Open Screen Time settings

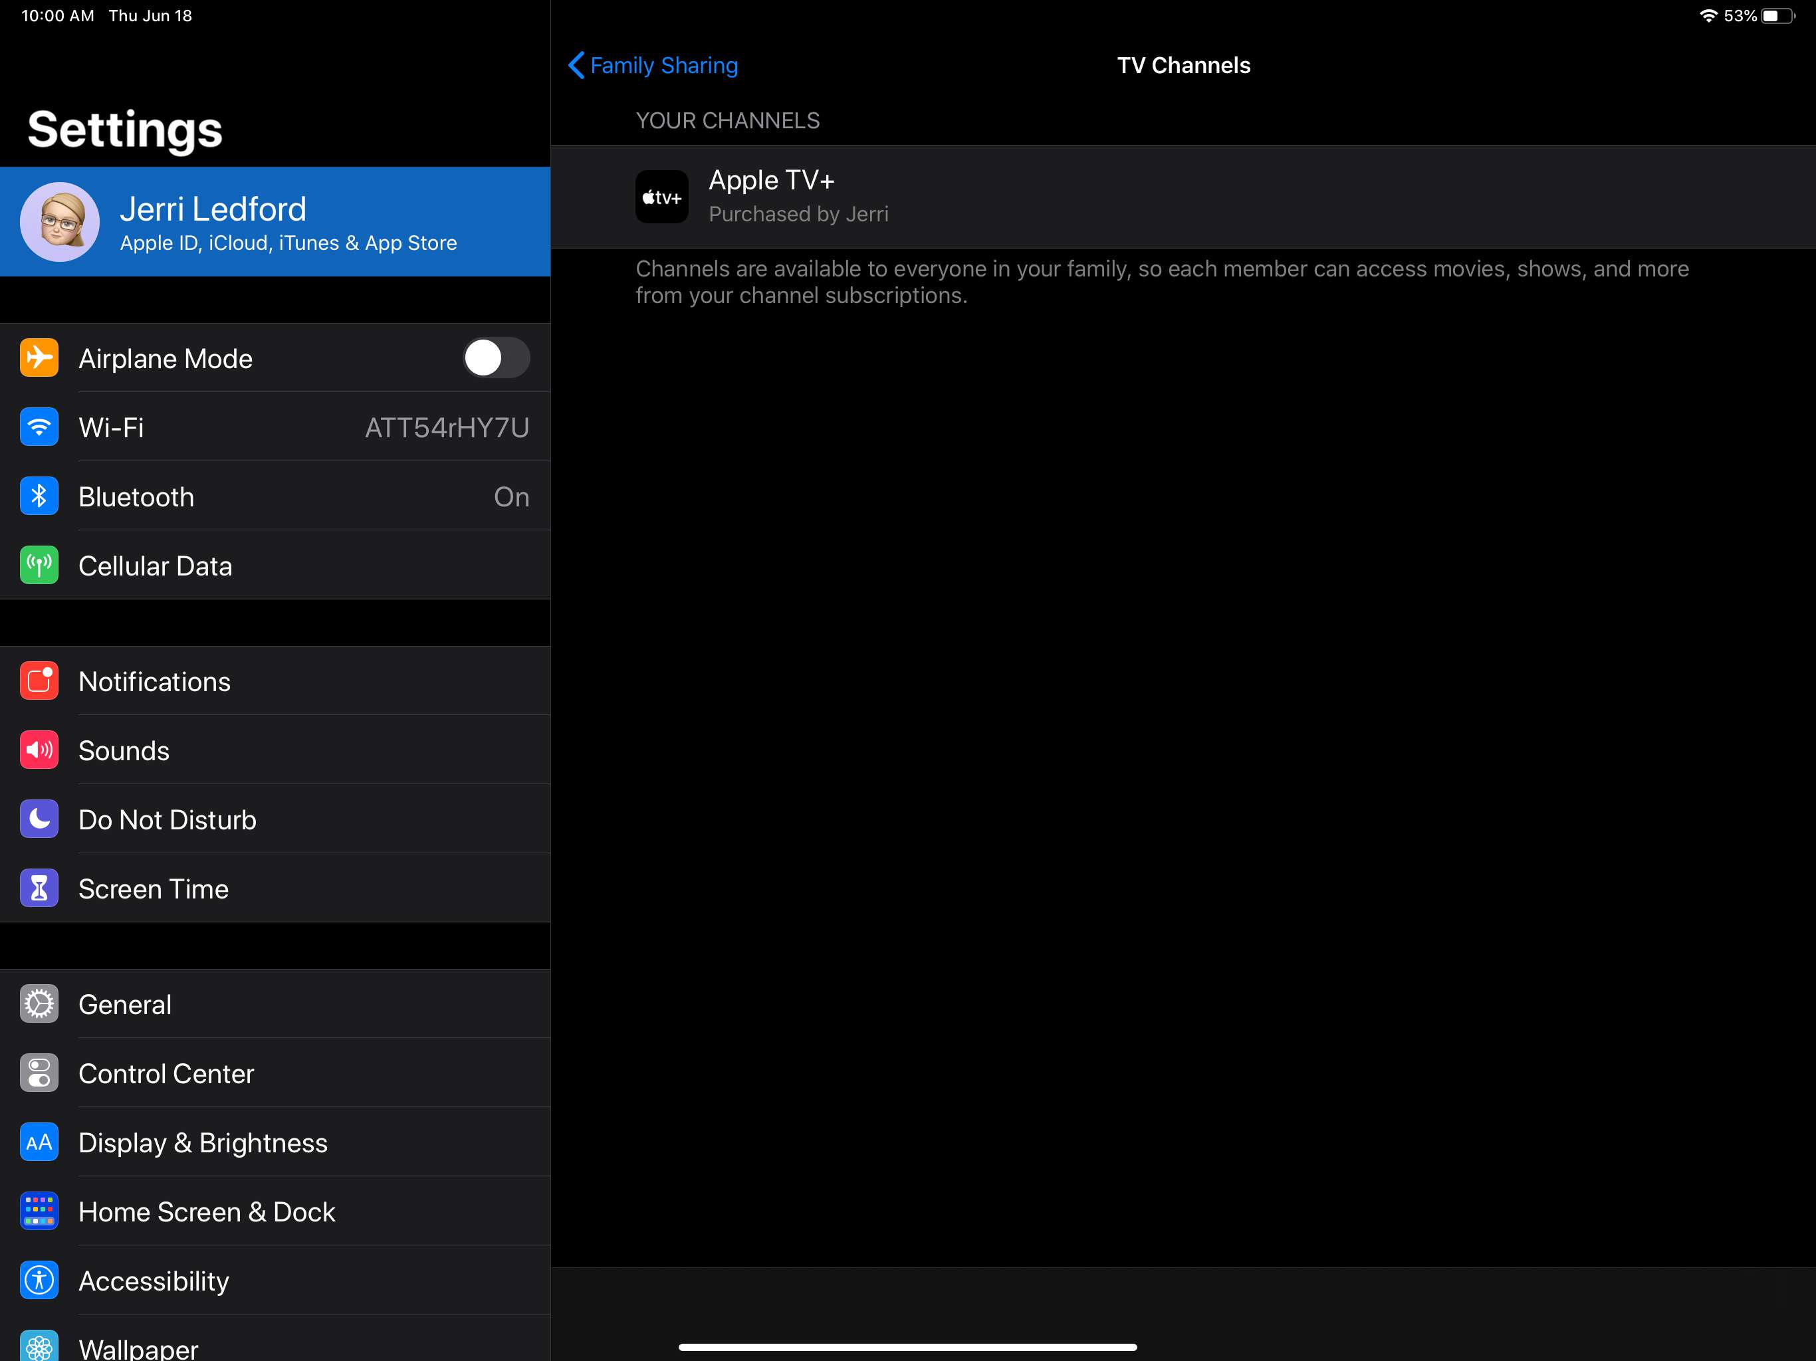(x=275, y=889)
